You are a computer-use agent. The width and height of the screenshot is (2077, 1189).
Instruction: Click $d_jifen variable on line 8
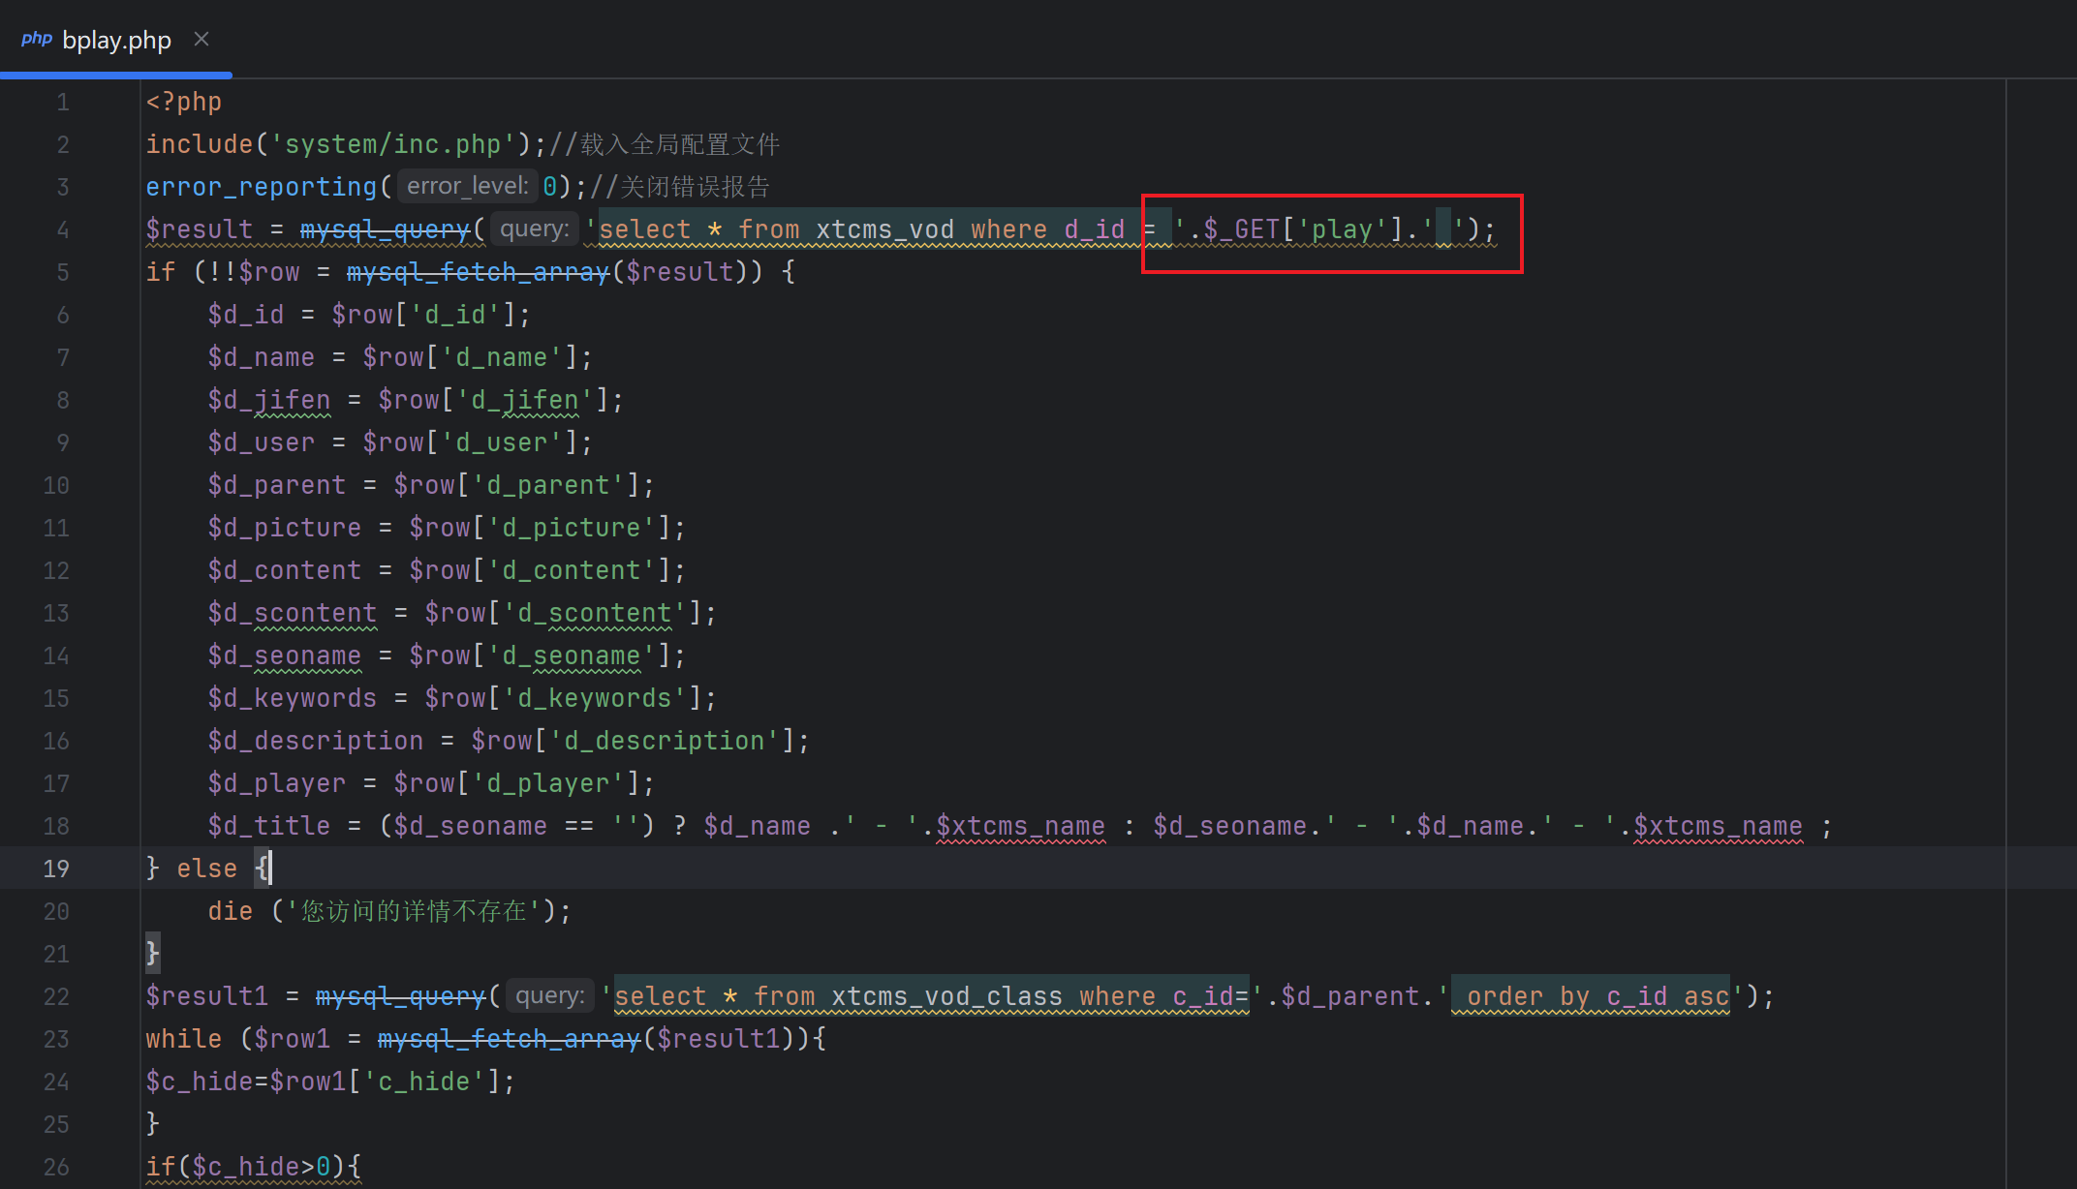pos(269,400)
